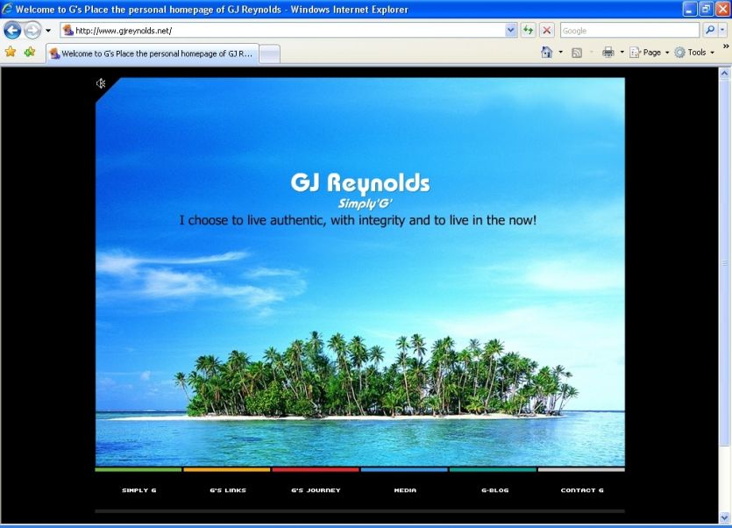Open the Tools dropdown menu
732x528 pixels.
click(694, 53)
